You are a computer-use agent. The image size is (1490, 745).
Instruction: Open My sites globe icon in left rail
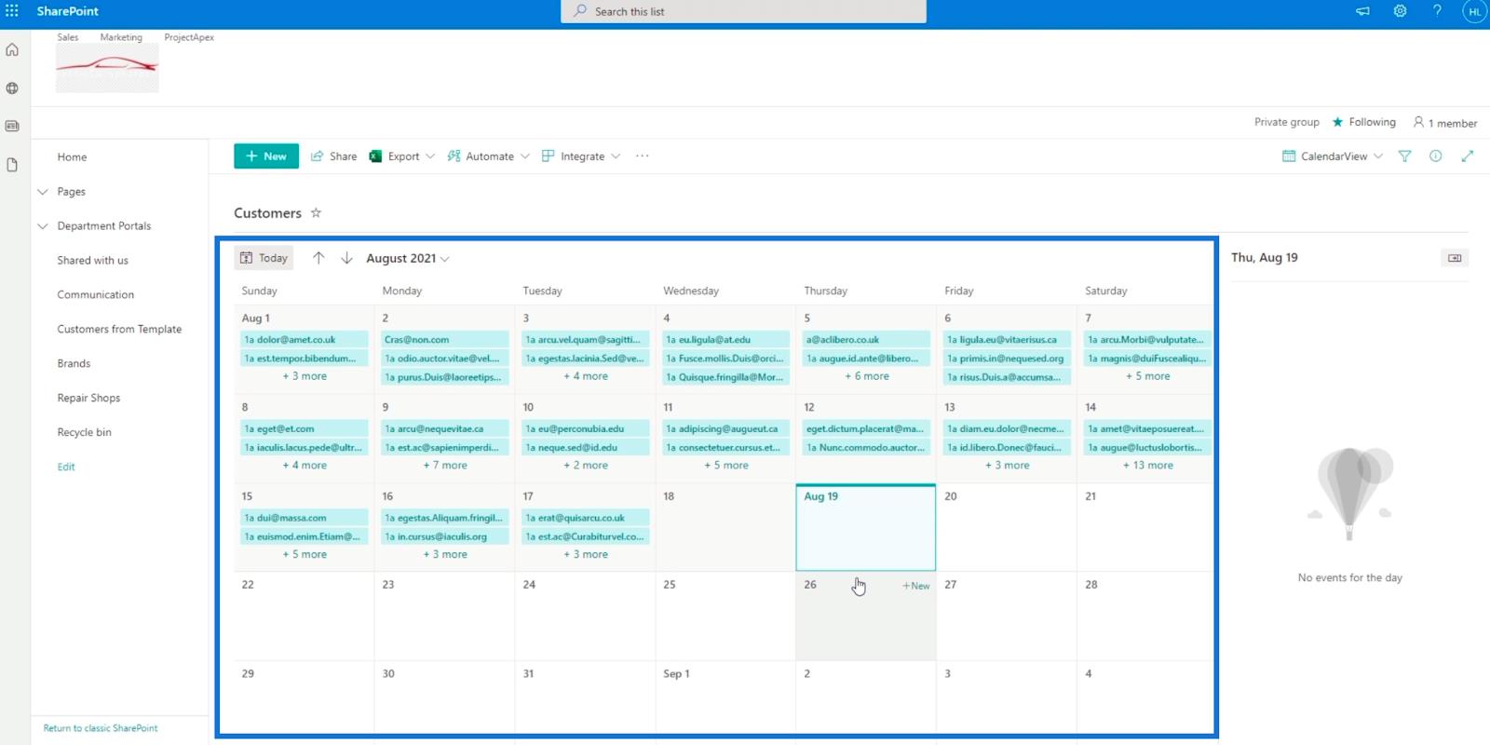(12, 88)
